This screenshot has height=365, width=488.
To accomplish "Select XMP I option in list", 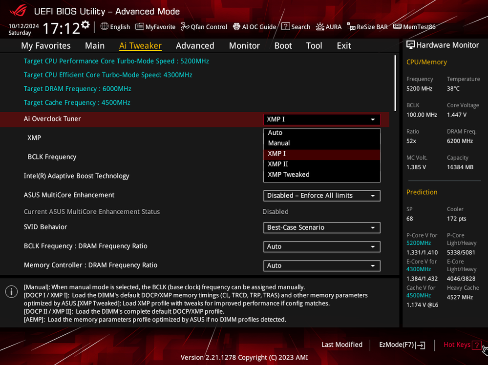I will point(322,154).
